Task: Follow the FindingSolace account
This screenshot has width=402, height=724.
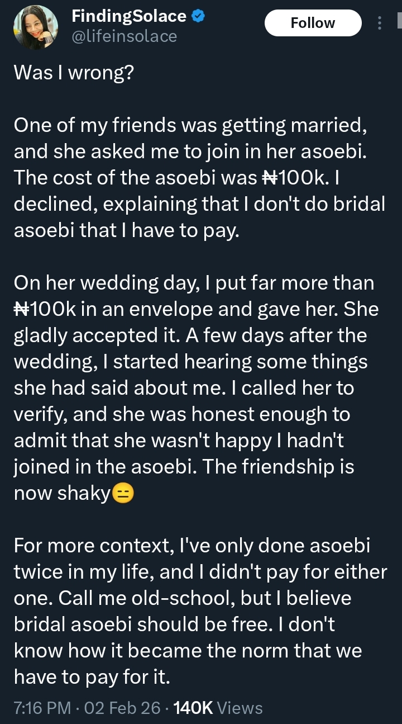Action: [x=313, y=23]
